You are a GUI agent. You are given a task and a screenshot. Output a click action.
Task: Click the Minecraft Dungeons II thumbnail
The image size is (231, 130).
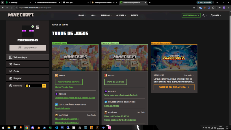click(x=174, y=57)
